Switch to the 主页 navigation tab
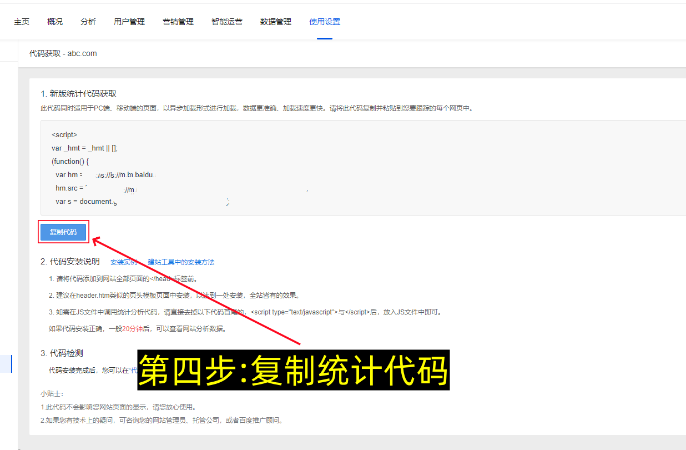 pyautogui.click(x=22, y=21)
